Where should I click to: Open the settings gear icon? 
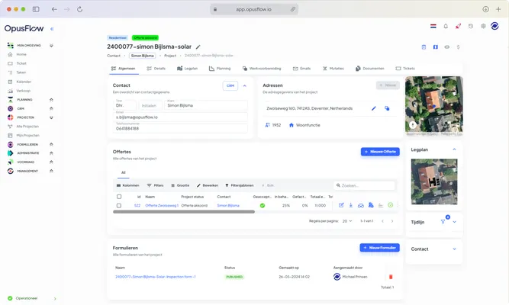coord(483,26)
